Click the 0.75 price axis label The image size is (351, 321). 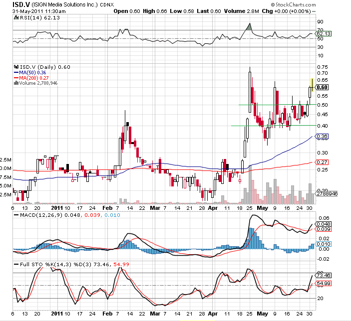[323, 67]
